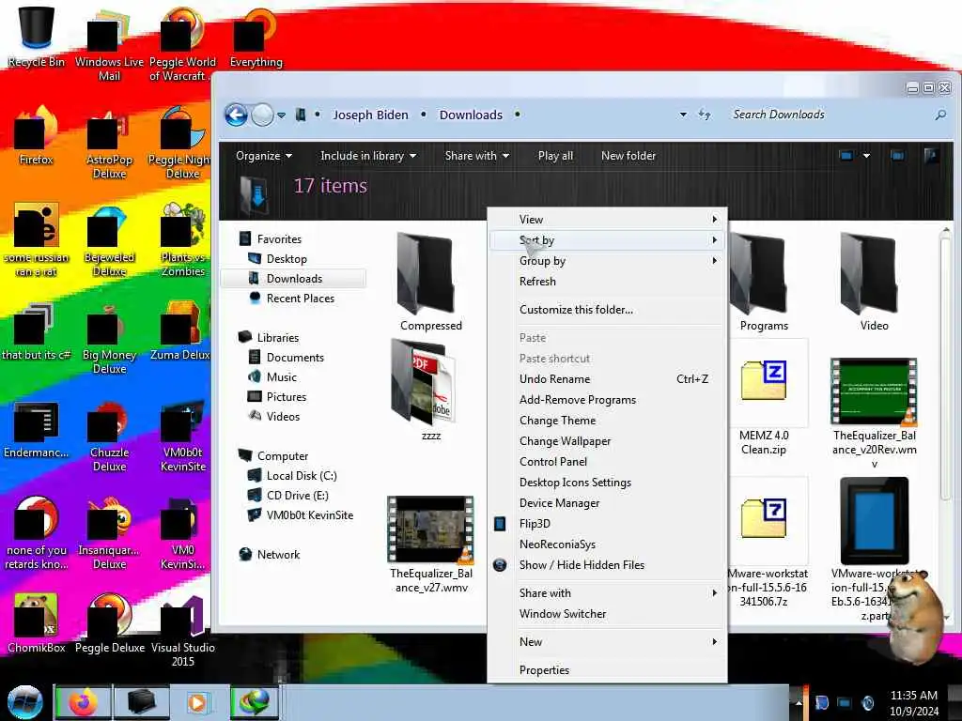Open the Visual Studio 2015 desktop icon

183,632
